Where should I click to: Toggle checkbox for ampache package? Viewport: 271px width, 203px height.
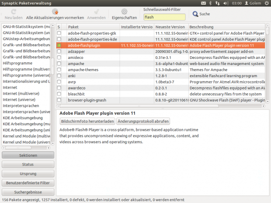click(x=59, y=64)
